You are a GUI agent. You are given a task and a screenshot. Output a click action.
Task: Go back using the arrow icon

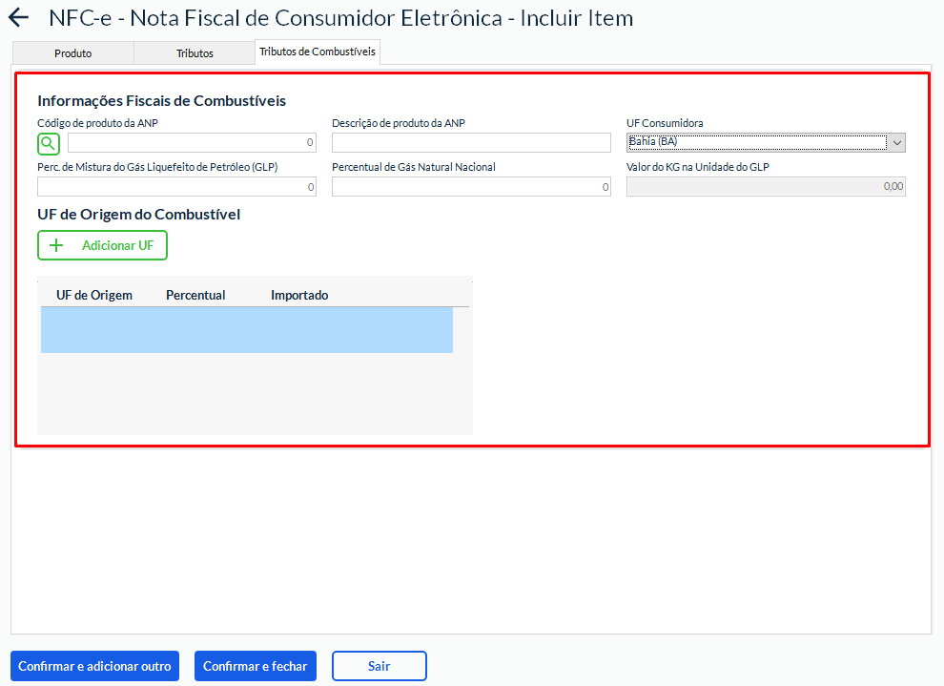tap(18, 18)
